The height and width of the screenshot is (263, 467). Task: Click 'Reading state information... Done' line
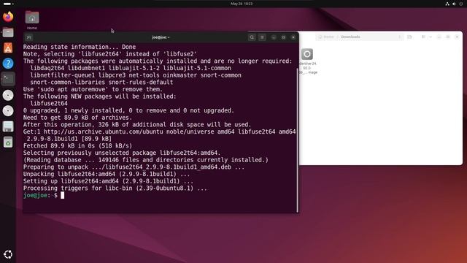pyautogui.click(x=80, y=47)
